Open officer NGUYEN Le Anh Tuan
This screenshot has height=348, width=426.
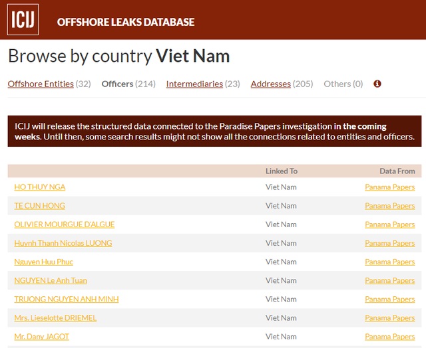51,280
